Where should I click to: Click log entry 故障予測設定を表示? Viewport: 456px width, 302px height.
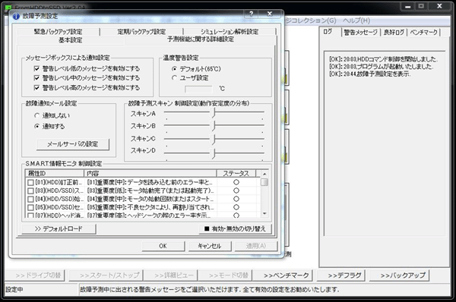[370, 74]
